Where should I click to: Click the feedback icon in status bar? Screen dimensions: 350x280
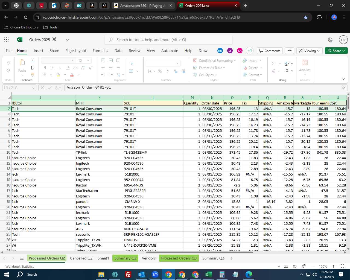click(304, 266)
